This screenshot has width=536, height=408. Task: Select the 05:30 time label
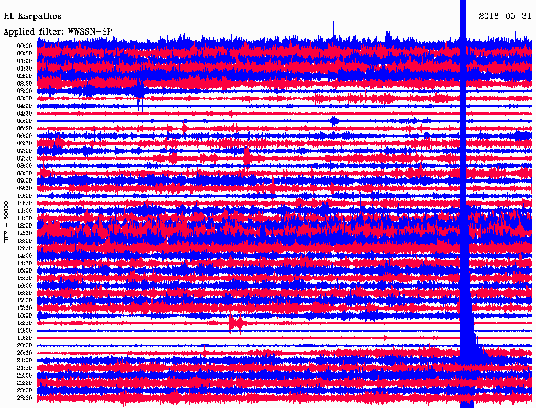pos(25,128)
